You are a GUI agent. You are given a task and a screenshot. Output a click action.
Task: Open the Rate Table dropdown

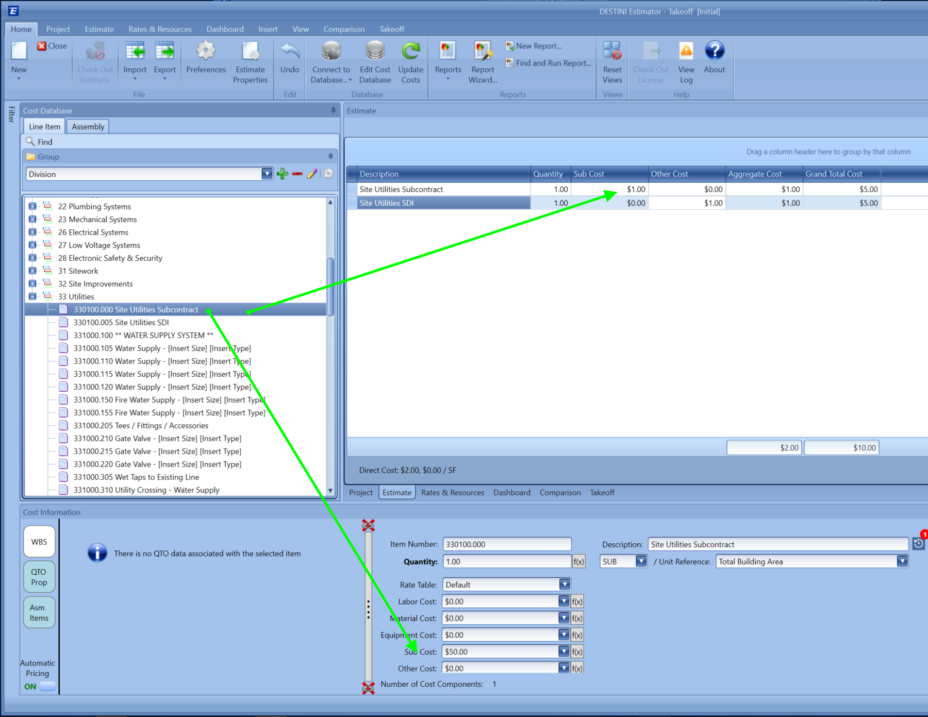pos(564,584)
